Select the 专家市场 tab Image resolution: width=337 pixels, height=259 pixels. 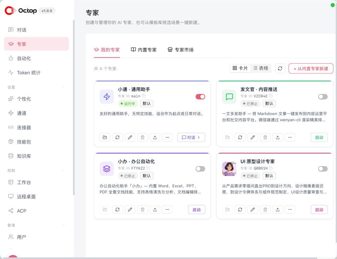coord(181,50)
